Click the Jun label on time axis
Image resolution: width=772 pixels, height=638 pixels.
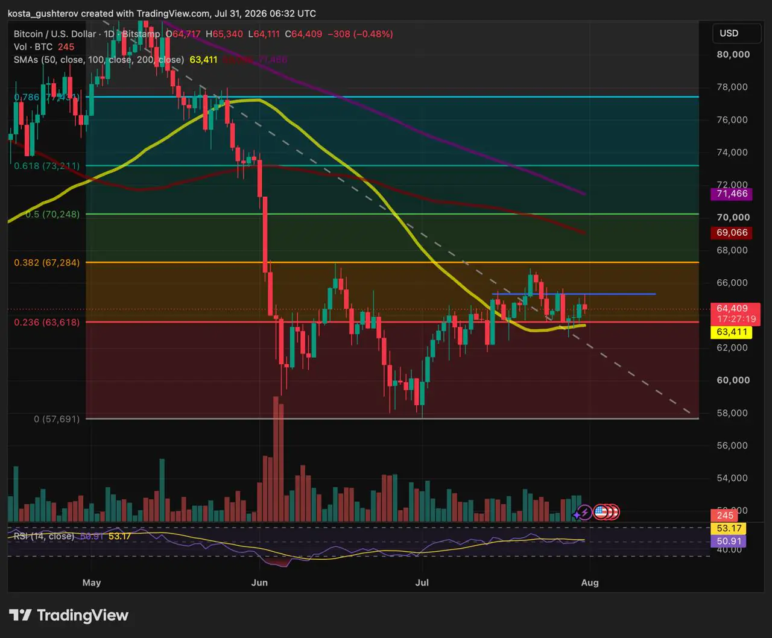[x=259, y=583]
